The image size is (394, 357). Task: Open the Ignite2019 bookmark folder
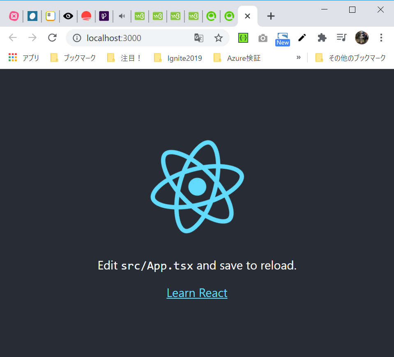178,58
